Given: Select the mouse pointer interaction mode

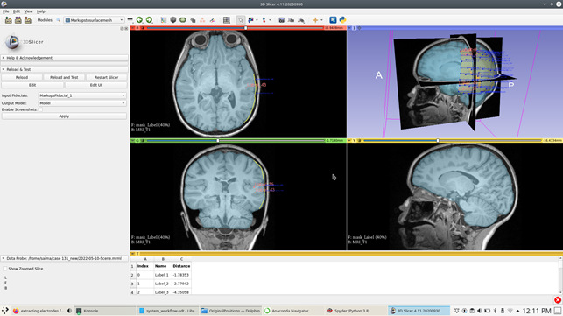Looking at the screenshot, I should tap(240, 20).
